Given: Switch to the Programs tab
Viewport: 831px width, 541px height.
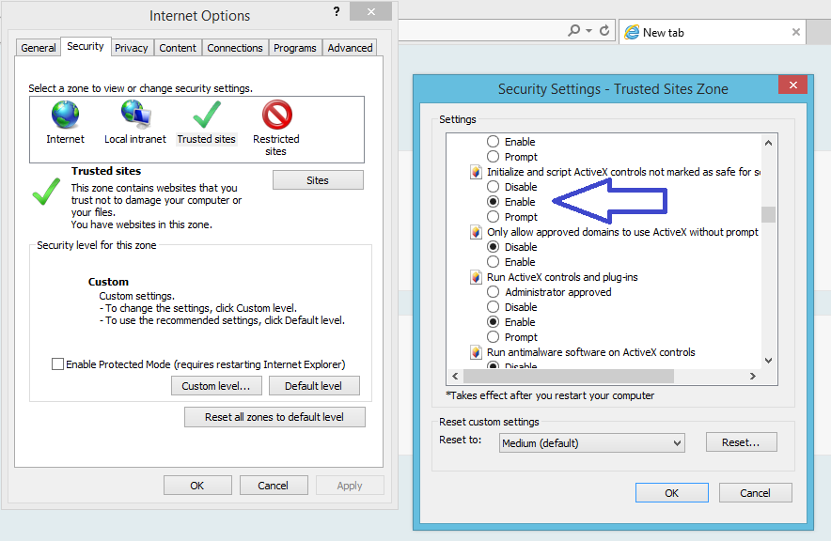Looking at the screenshot, I should 294,48.
